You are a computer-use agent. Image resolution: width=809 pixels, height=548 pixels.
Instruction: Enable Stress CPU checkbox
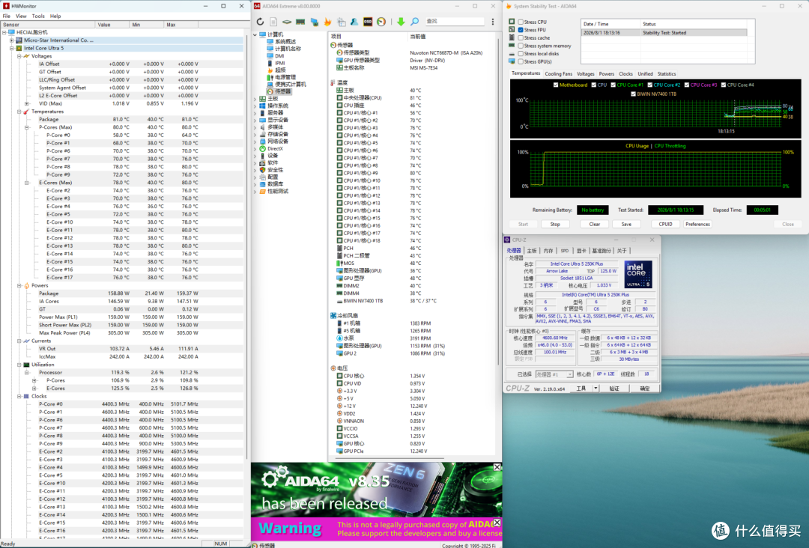point(521,22)
